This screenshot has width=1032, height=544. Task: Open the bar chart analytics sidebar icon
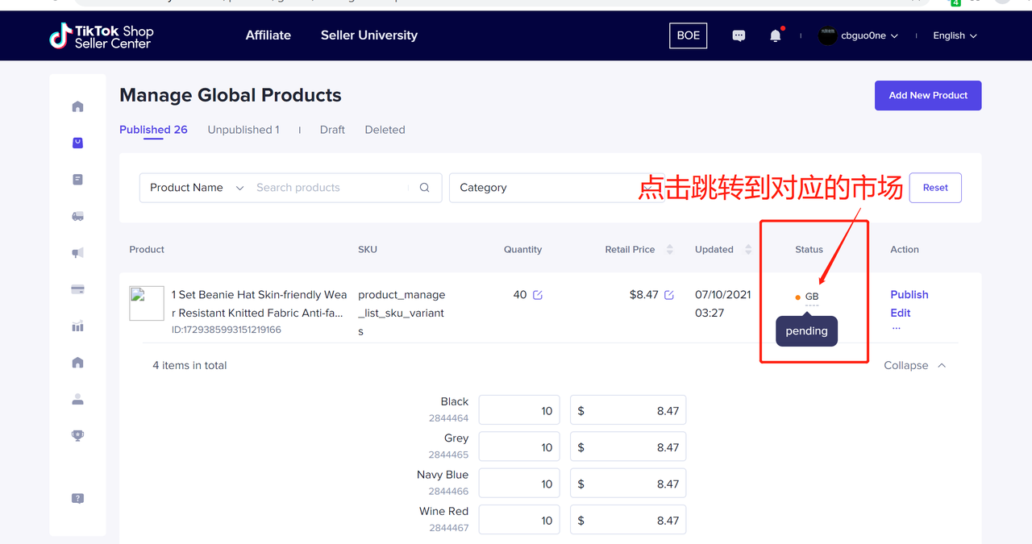(77, 326)
